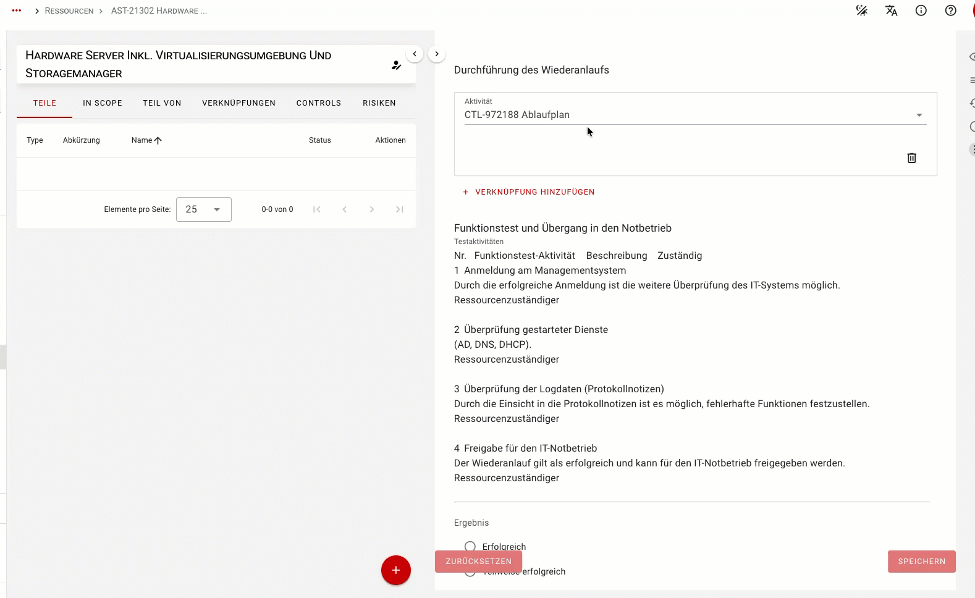975x598 pixels.
Task: Click 'Funktionstest und Übergang in den Notbetrieb' heading
Action: tap(563, 229)
